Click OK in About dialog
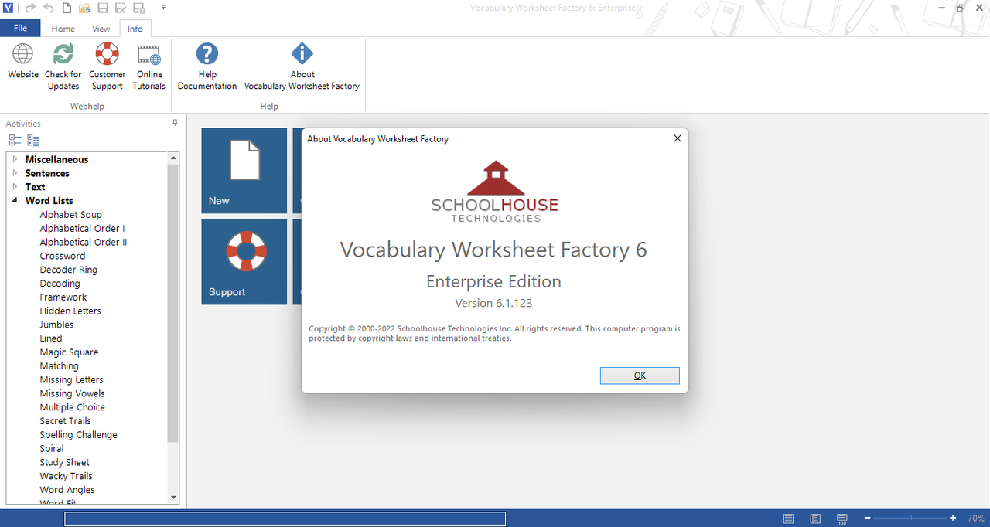This screenshot has height=527, width=990. click(640, 376)
